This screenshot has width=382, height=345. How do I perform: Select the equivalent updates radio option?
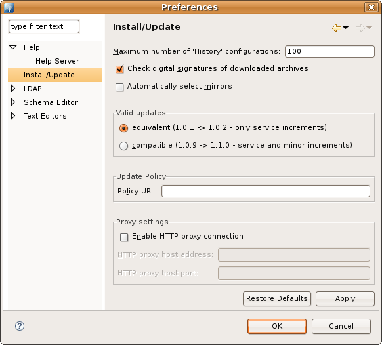coord(124,128)
